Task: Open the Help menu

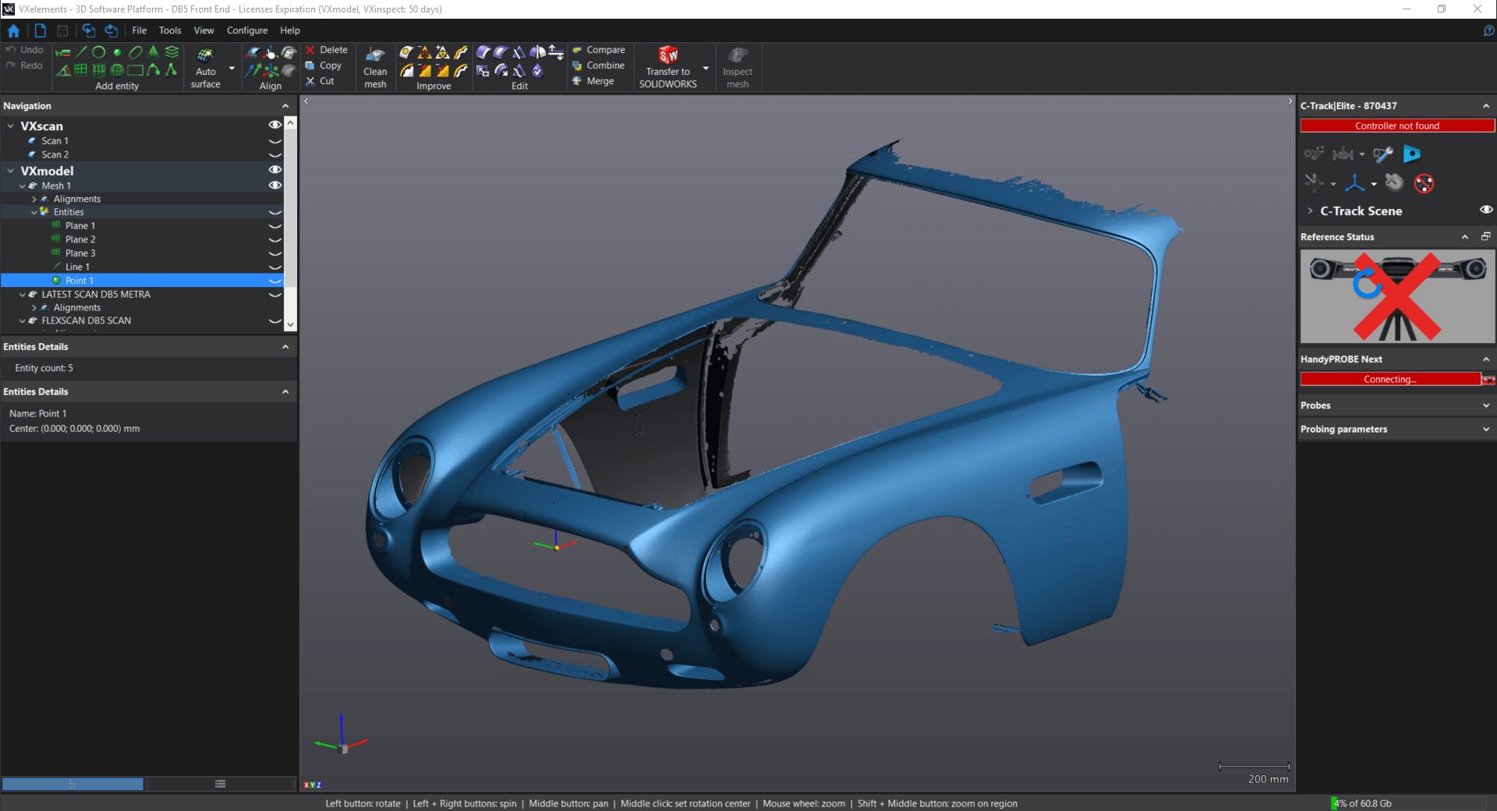Action: 290,30
